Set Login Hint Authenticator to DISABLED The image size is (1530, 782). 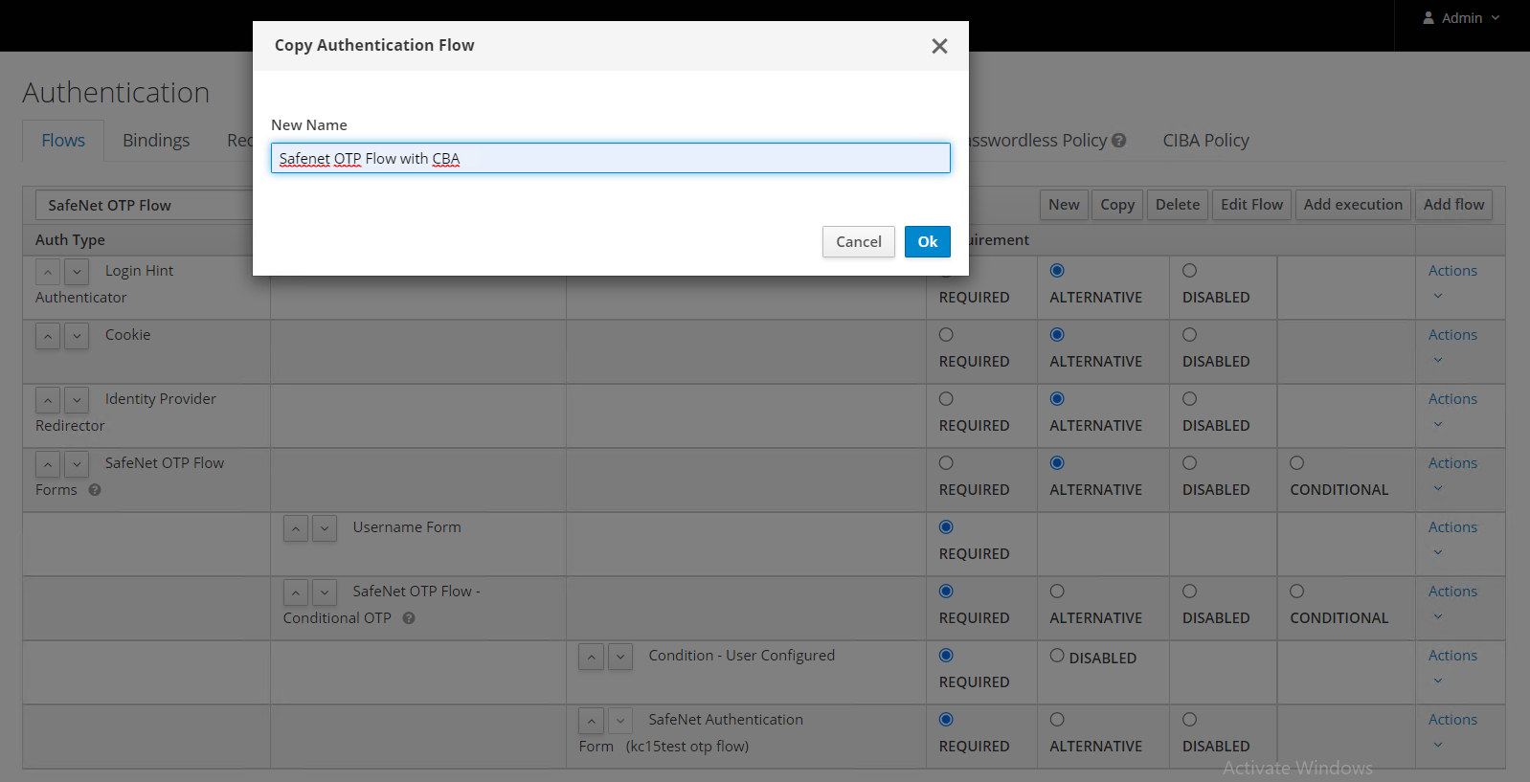(1189, 271)
